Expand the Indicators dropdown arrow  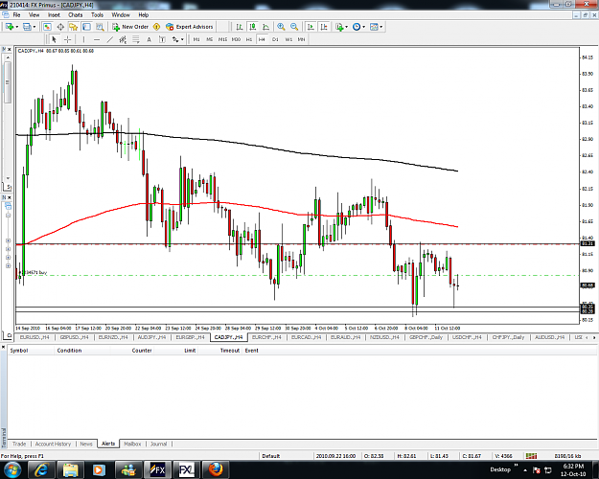(347, 27)
